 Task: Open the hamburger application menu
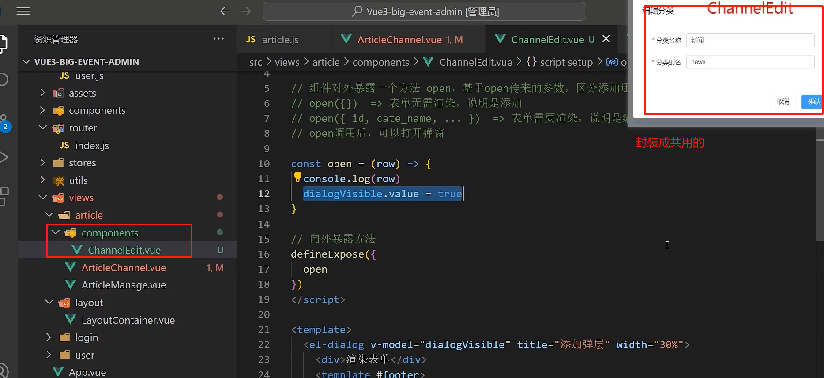(23, 11)
